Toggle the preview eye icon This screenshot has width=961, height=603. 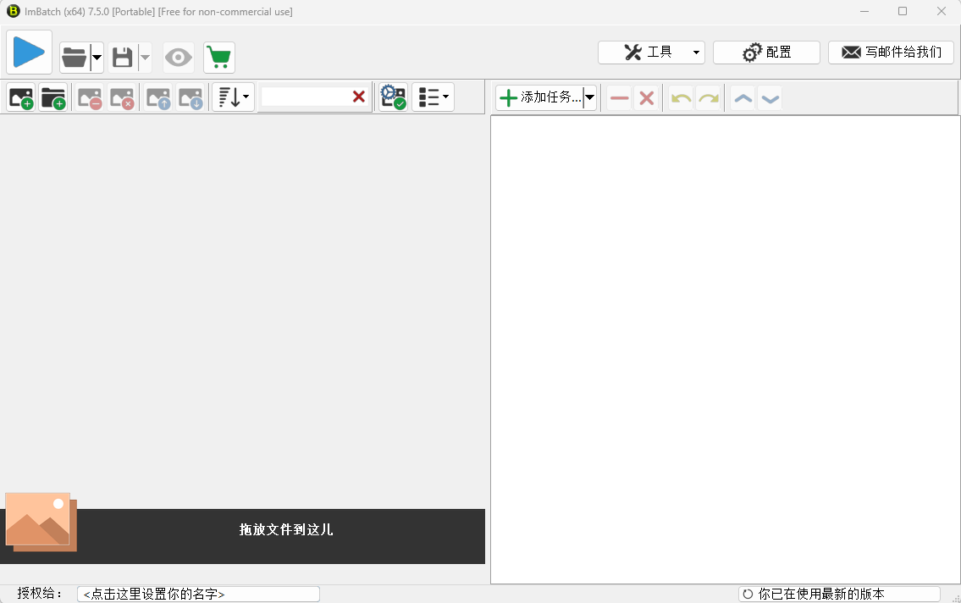pyautogui.click(x=179, y=58)
